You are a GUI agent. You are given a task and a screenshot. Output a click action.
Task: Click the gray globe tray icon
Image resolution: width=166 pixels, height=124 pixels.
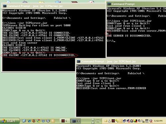139,121
